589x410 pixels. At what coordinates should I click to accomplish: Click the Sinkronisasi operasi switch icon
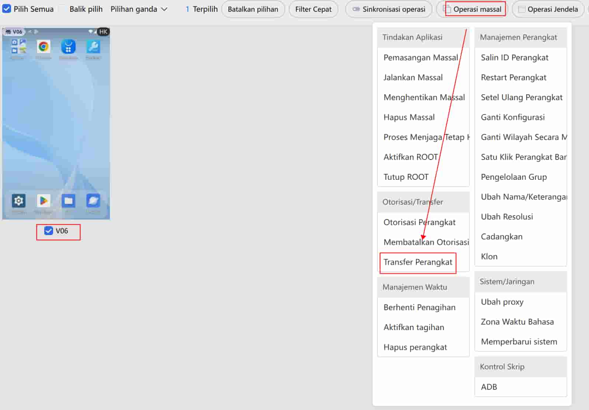click(x=356, y=9)
